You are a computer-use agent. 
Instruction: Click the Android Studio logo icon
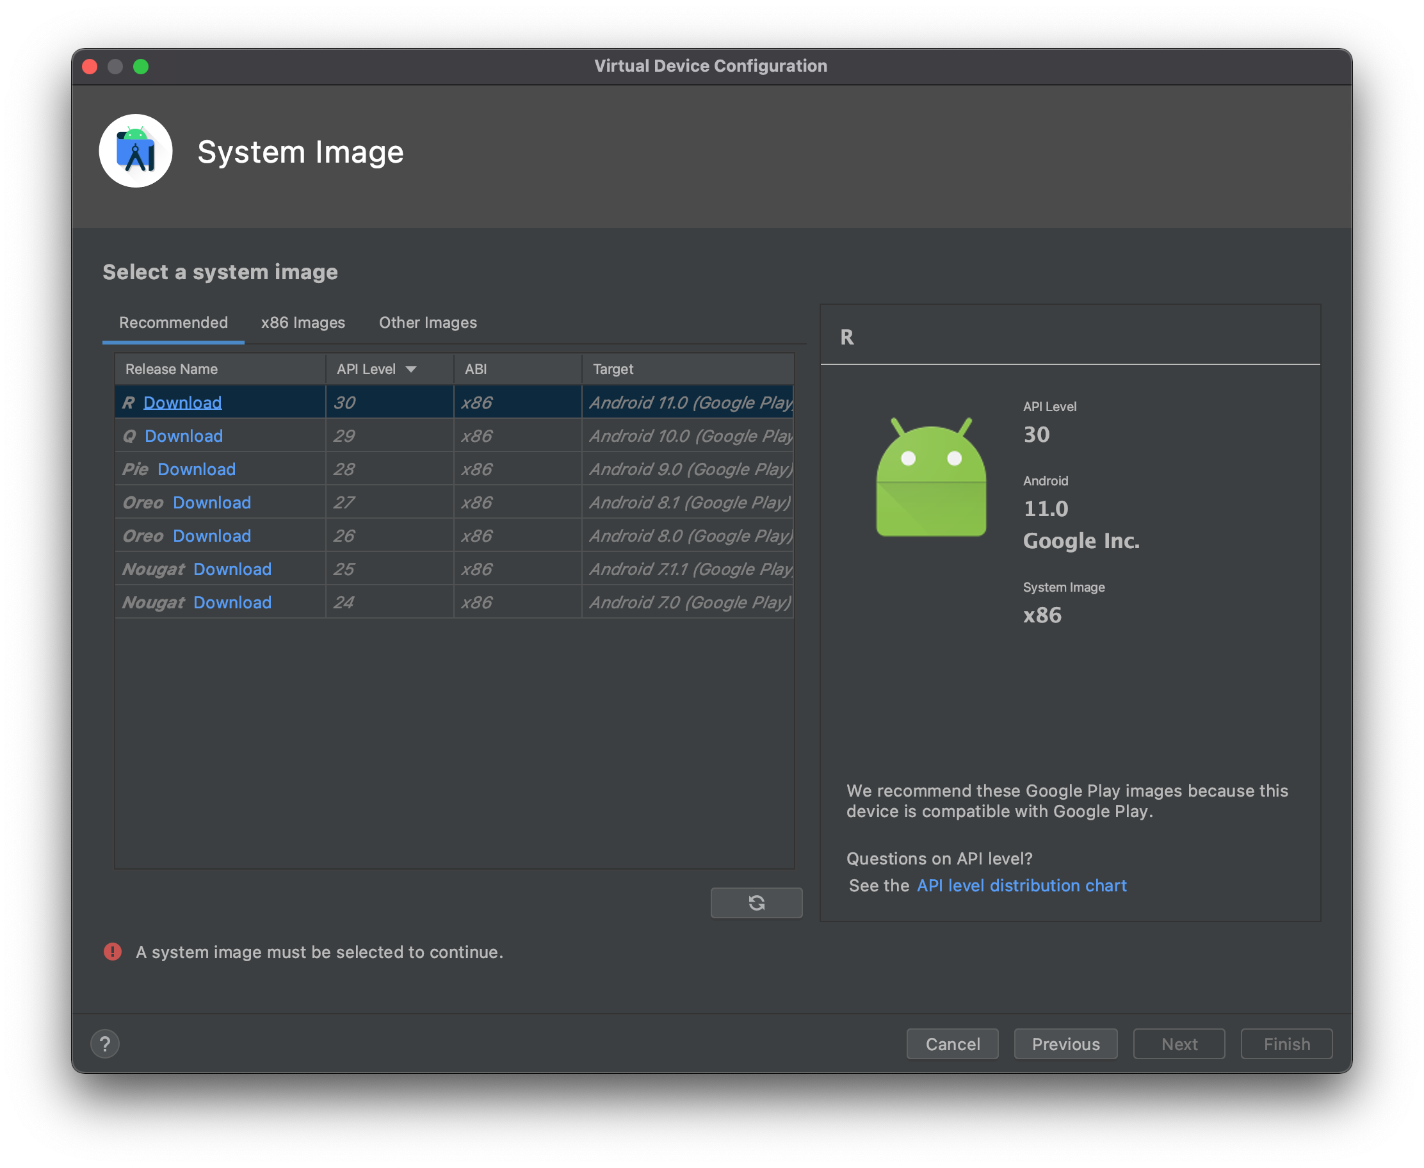[x=136, y=150]
